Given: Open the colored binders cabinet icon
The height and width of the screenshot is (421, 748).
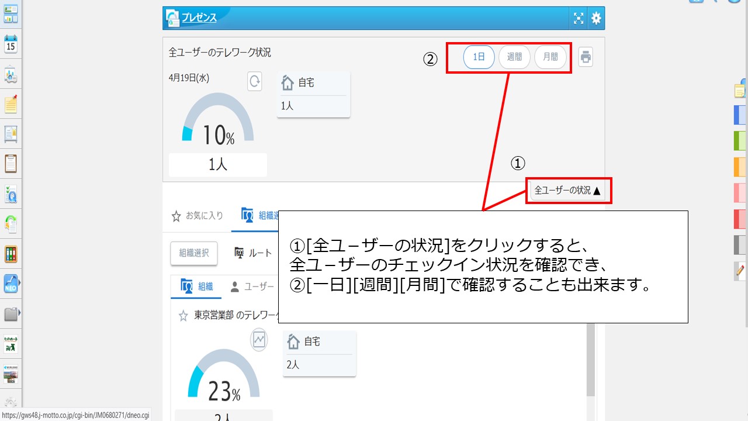Looking at the screenshot, I should 11,254.
